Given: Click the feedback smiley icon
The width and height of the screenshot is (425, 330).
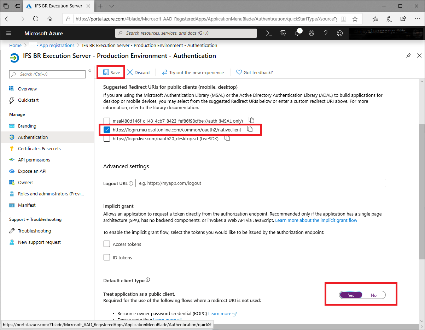Looking at the screenshot, I should 340,33.
